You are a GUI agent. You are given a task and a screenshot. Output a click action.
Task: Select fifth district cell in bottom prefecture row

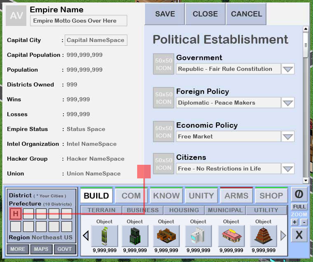click(x=67, y=227)
